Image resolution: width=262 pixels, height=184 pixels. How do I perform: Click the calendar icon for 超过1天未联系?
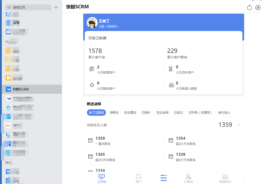click(171, 140)
